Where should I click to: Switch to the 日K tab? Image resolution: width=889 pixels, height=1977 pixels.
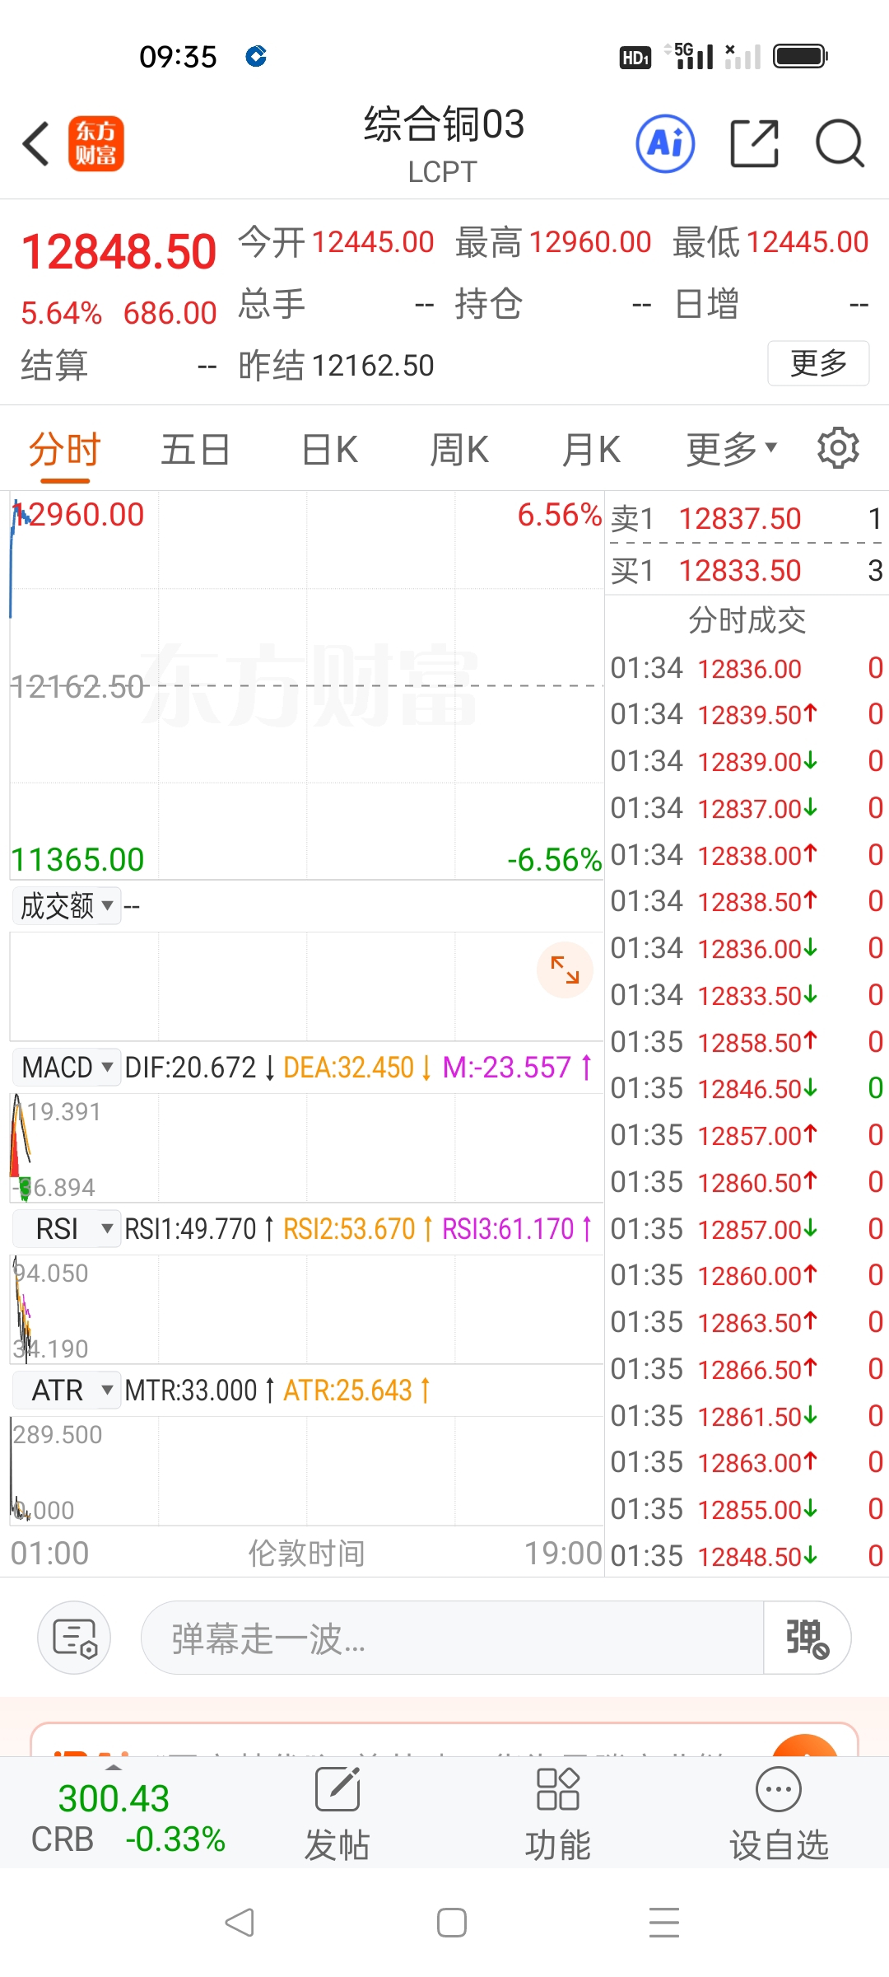pos(329,450)
